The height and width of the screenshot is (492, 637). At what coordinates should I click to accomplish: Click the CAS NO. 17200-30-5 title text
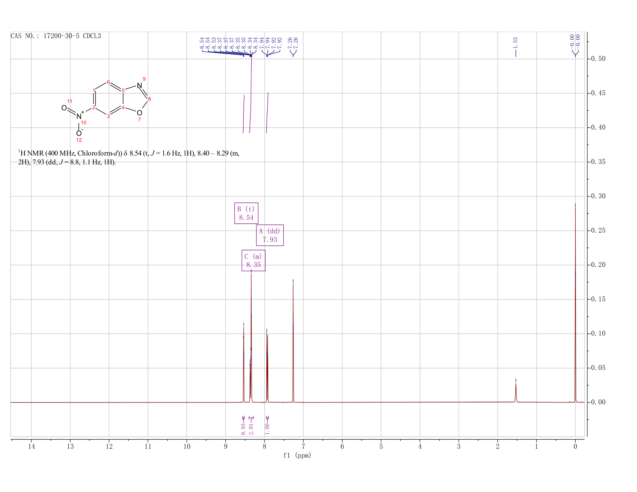click(56, 36)
